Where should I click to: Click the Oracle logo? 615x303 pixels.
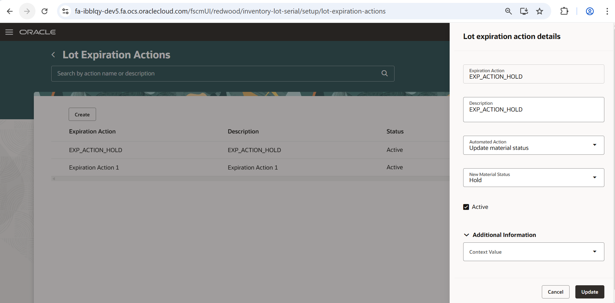pyautogui.click(x=37, y=32)
